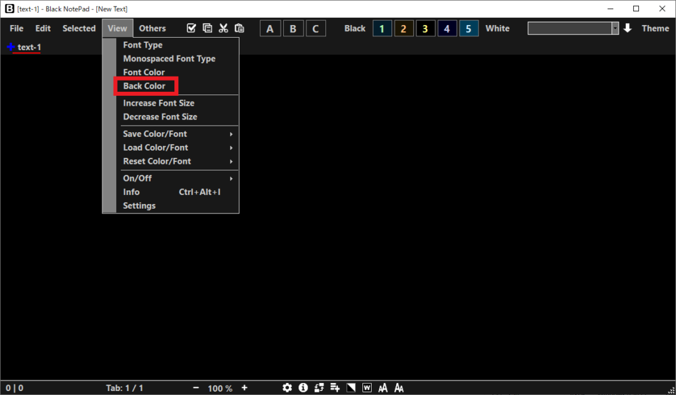Click the scissors cut icon
676x395 pixels.
[223, 28]
